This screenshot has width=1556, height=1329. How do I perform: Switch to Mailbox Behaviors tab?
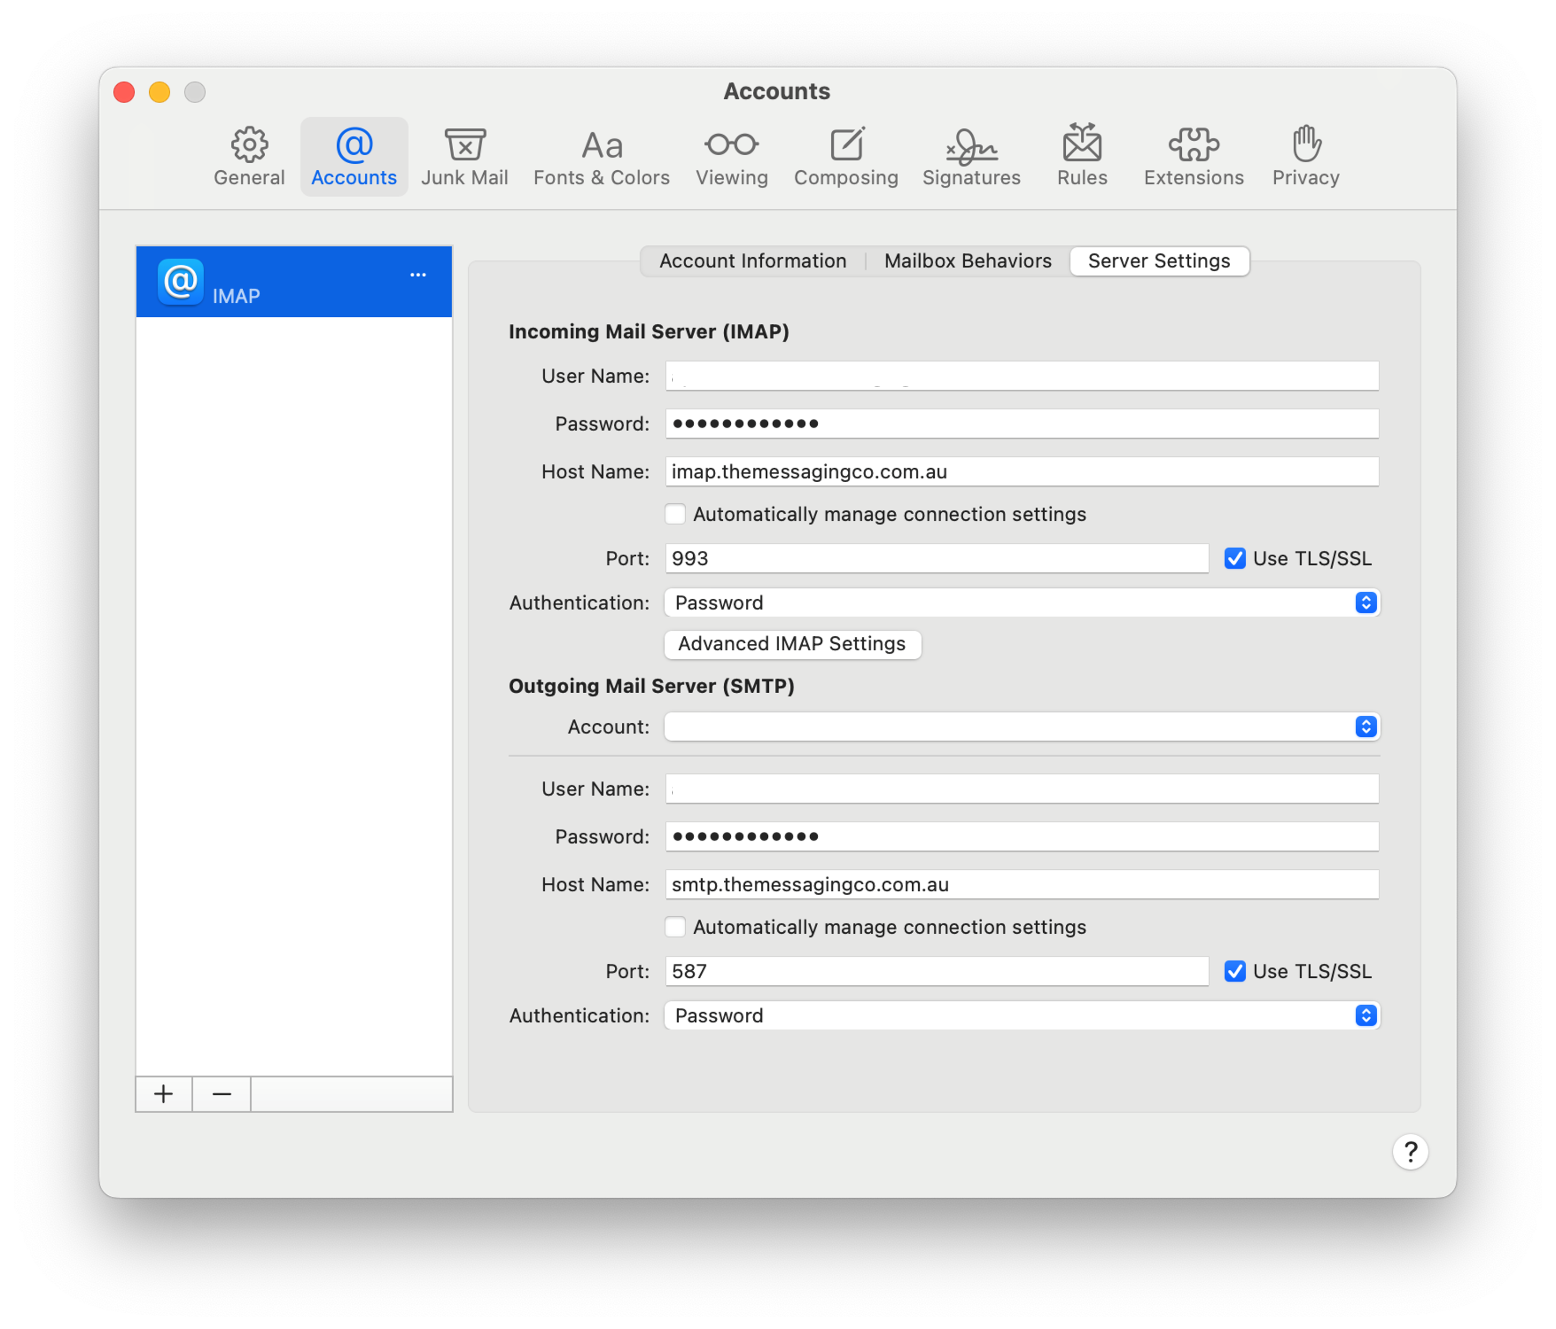coord(967,262)
